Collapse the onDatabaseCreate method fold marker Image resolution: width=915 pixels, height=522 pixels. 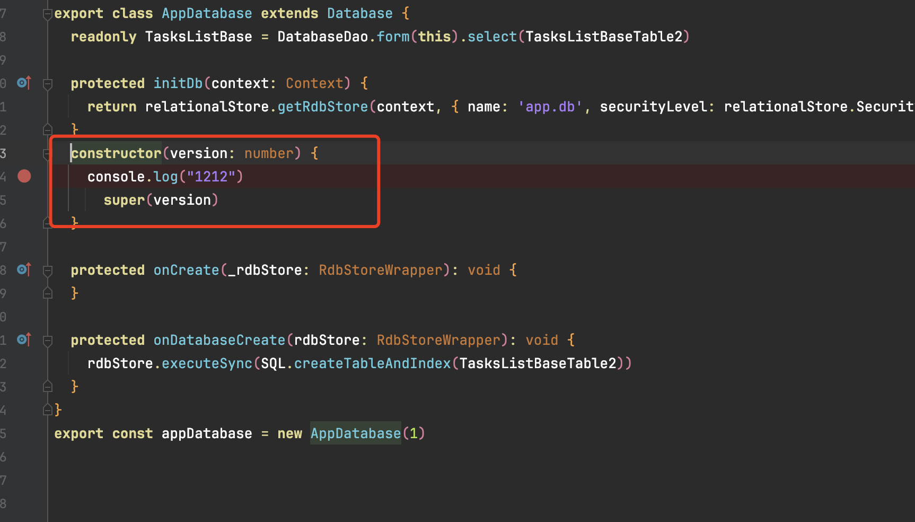point(48,341)
